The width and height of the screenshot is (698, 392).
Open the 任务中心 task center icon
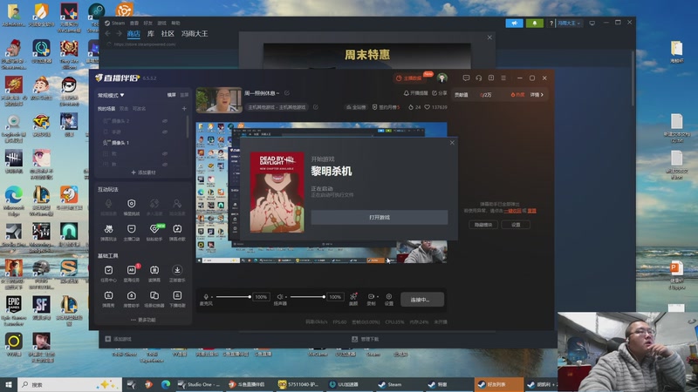(x=108, y=270)
